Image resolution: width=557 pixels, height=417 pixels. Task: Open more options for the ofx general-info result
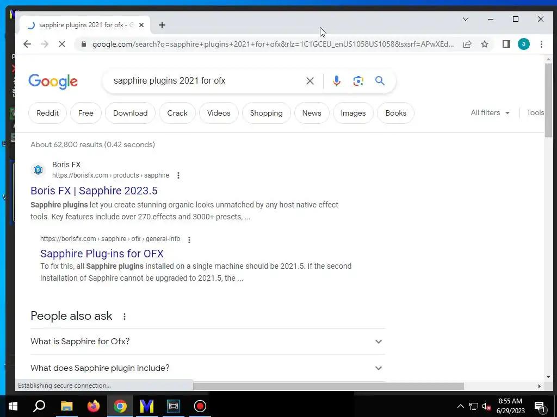(x=189, y=239)
